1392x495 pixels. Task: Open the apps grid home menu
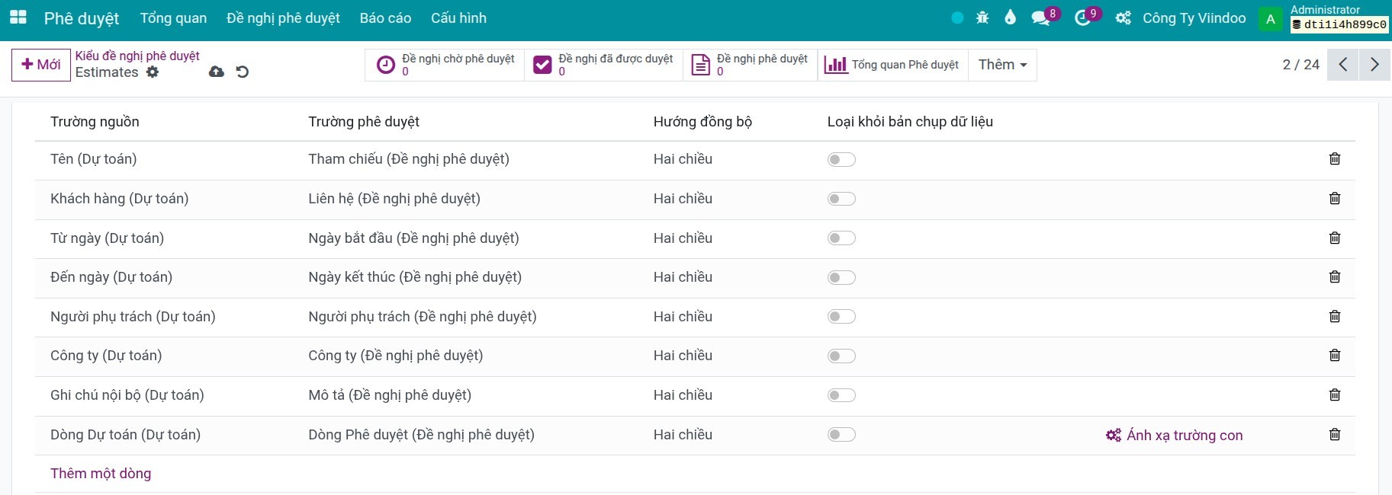[x=18, y=18]
